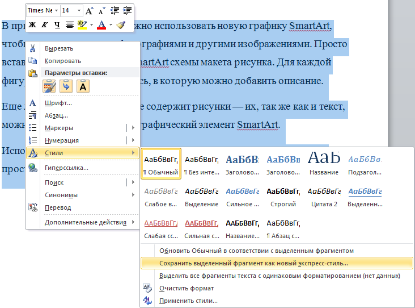Paste keeping source formatting icon

tap(50, 86)
